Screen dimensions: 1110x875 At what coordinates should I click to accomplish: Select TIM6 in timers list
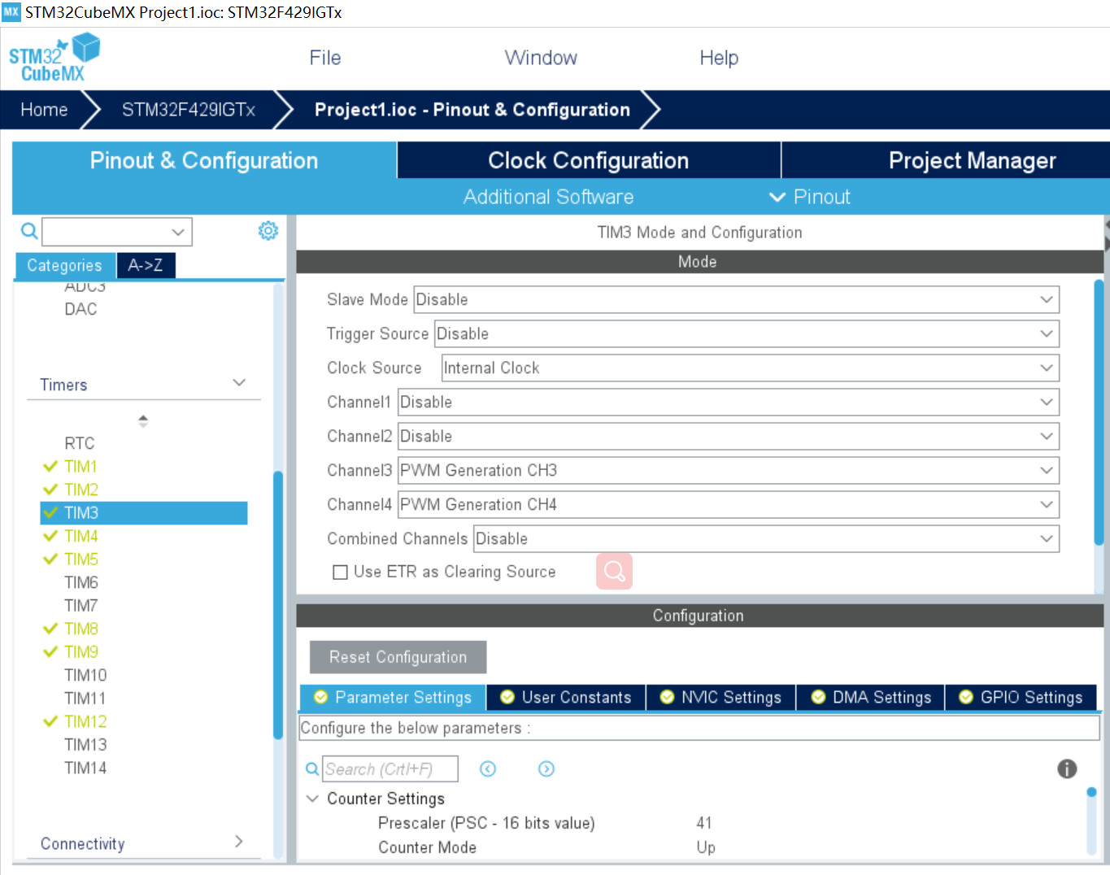[x=81, y=582]
